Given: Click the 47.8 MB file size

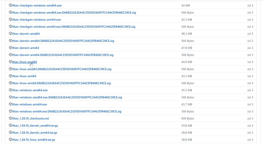Looking at the screenshot, I should [187, 48].
